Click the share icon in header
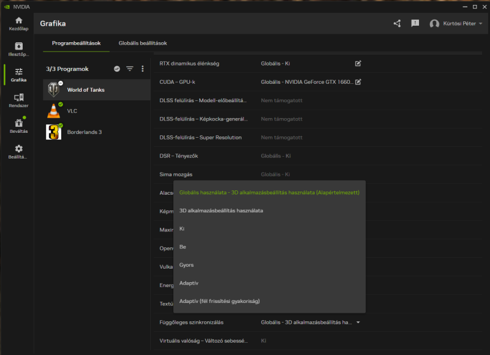The image size is (490, 355). tap(397, 23)
